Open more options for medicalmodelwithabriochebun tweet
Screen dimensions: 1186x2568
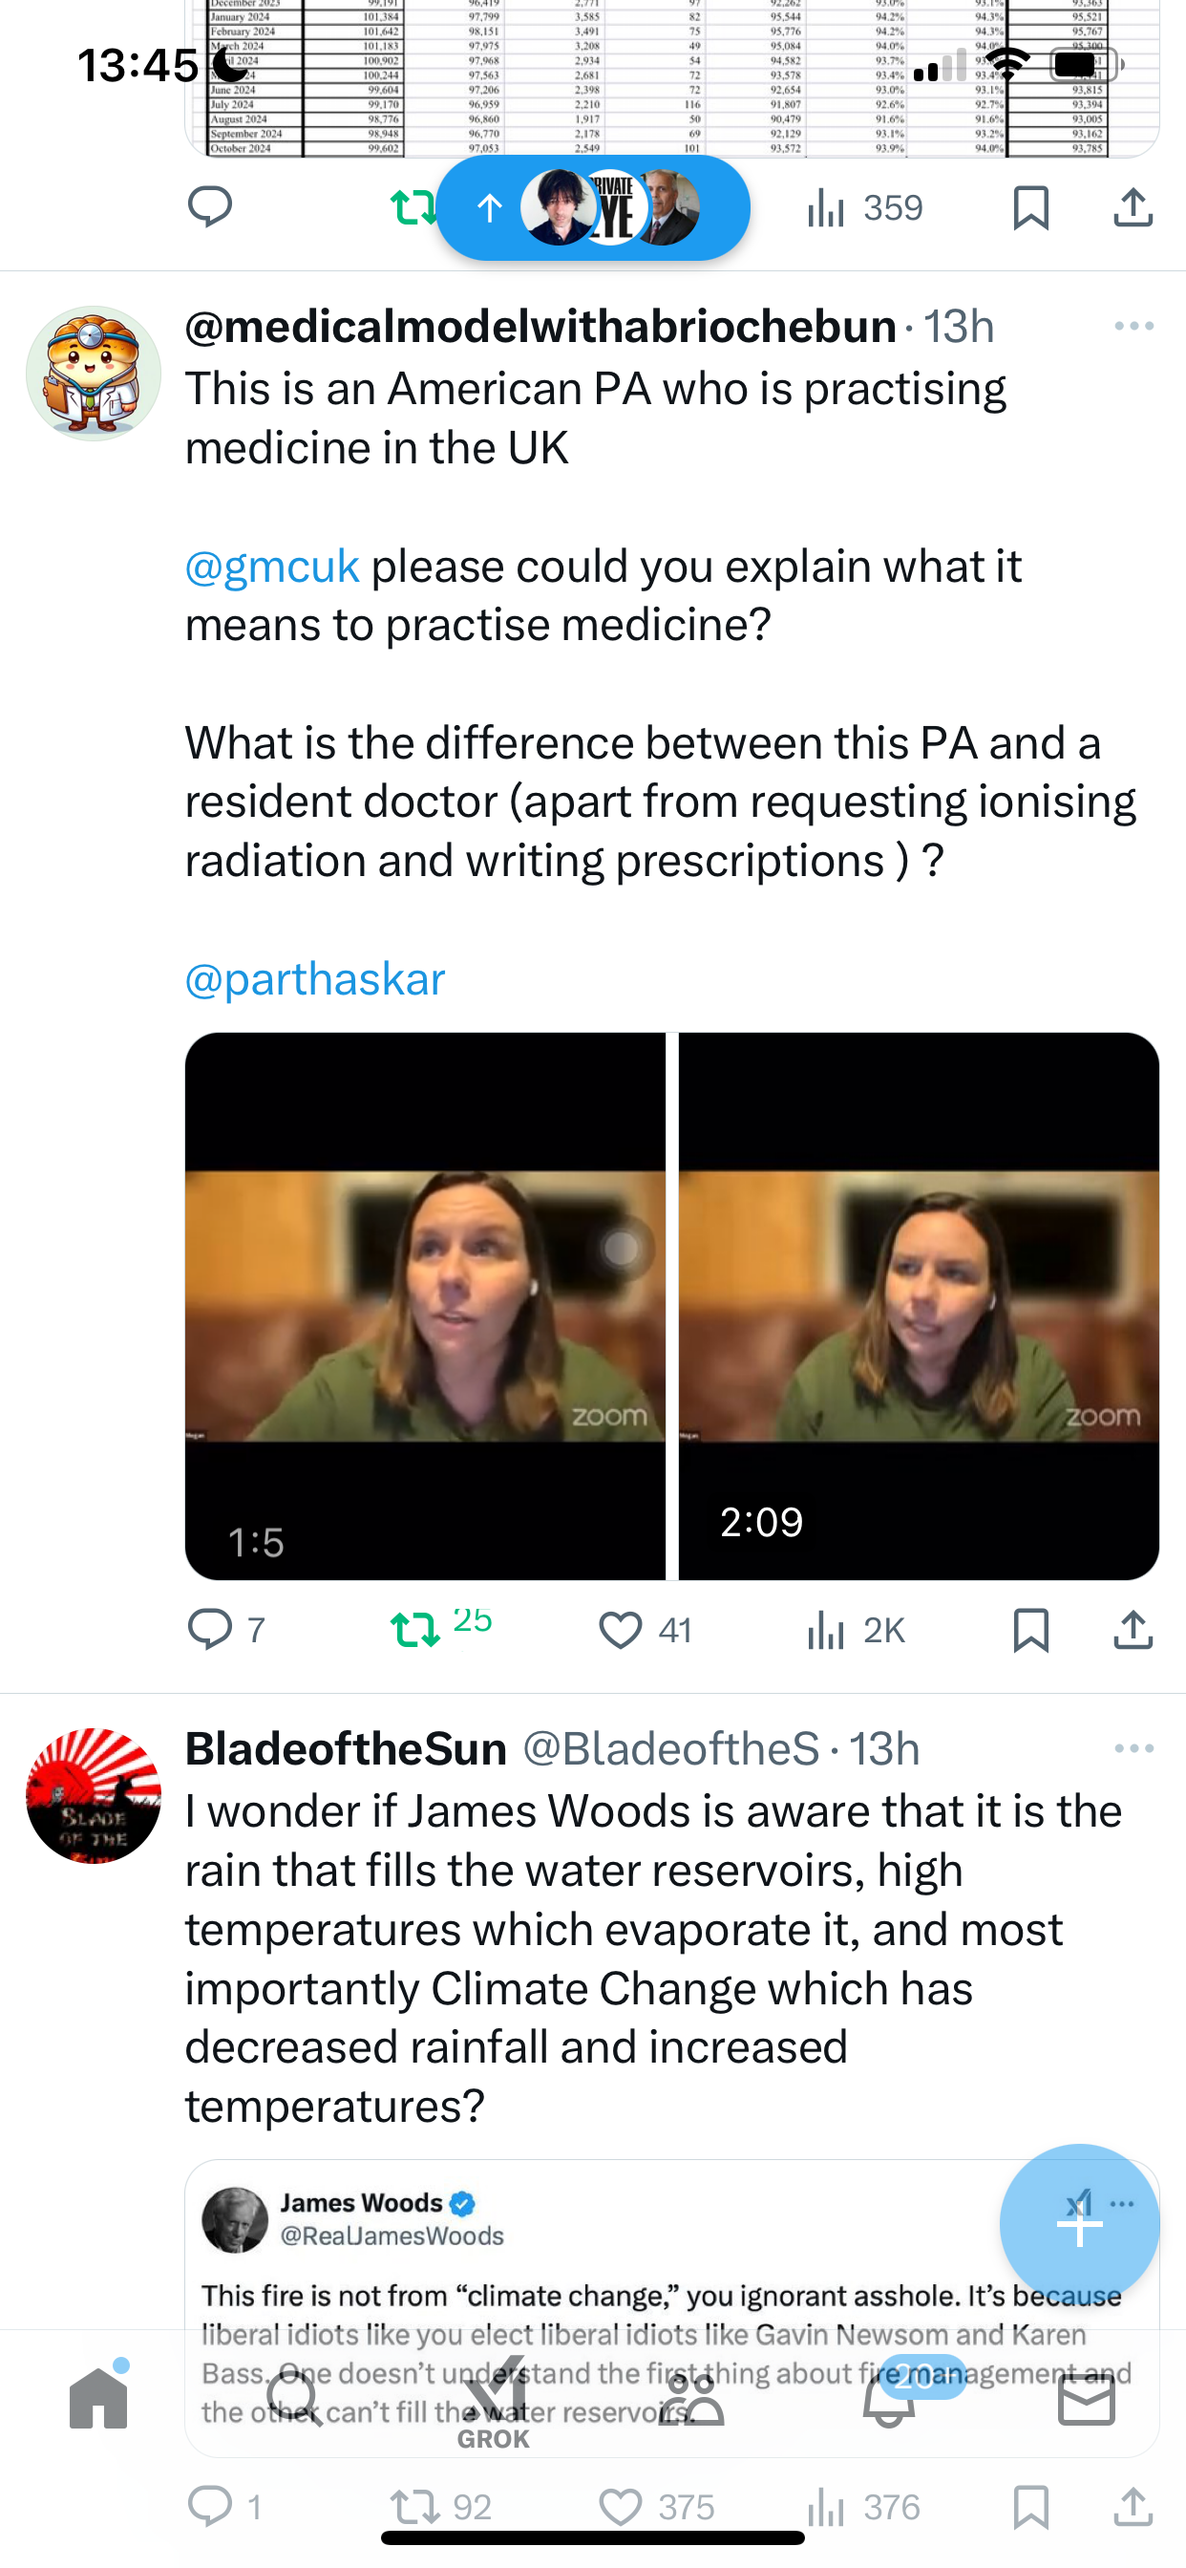click(1134, 327)
